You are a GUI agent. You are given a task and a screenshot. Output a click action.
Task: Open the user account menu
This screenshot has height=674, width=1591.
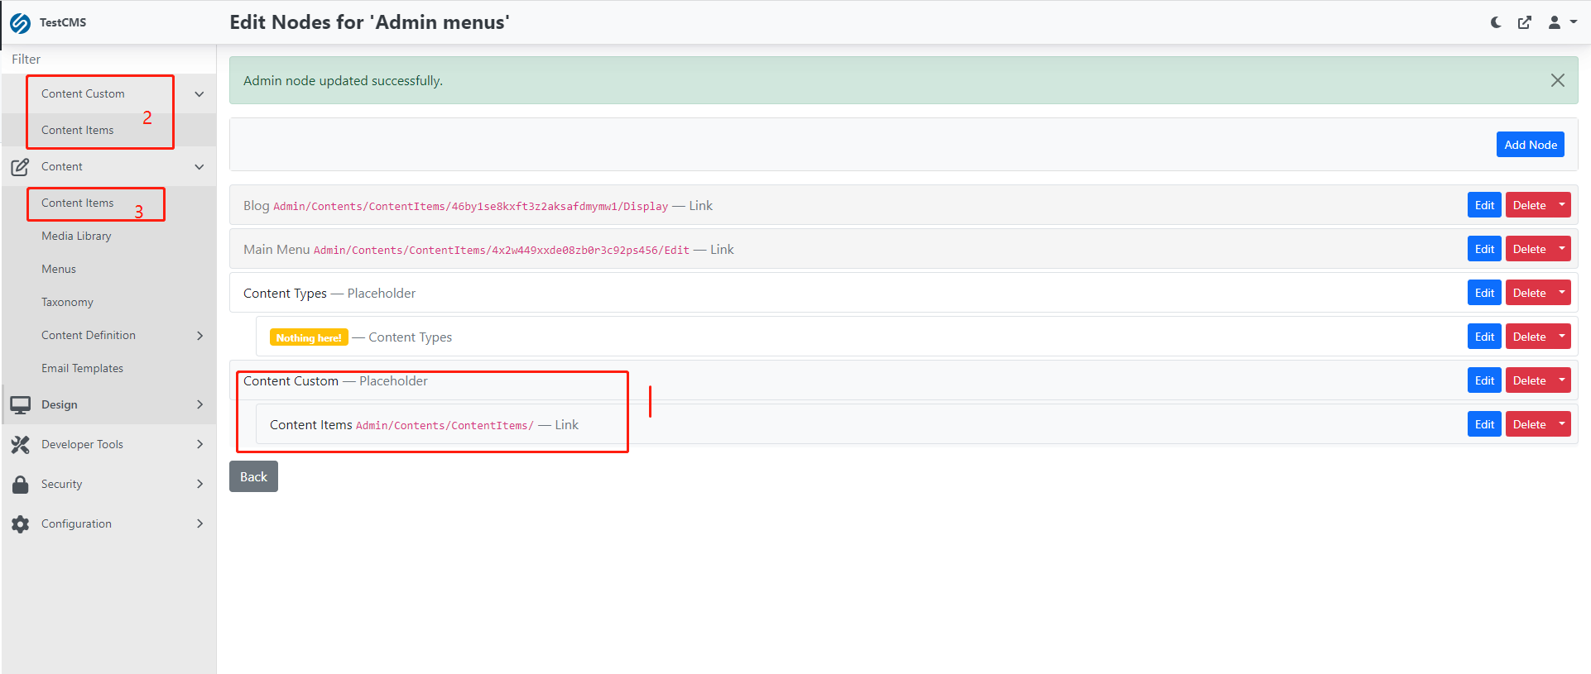(1562, 22)
